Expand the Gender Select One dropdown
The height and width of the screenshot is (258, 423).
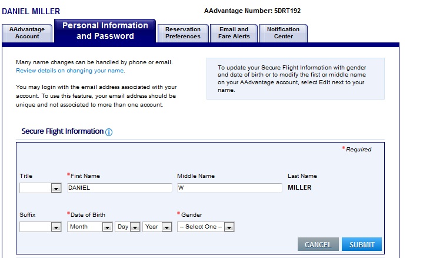[x=206, y=227]
